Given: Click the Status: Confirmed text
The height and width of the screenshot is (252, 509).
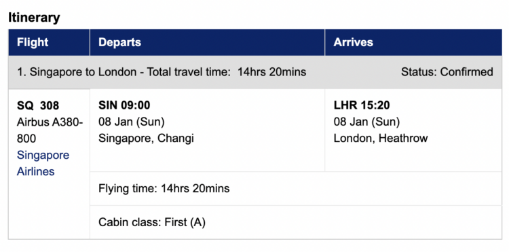Looking at the screenshot, I should click(x=447, y=72).
